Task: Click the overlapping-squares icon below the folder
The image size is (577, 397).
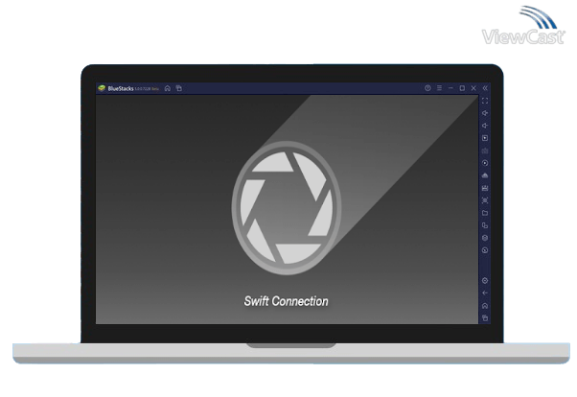Action: (x=485, y=225)
